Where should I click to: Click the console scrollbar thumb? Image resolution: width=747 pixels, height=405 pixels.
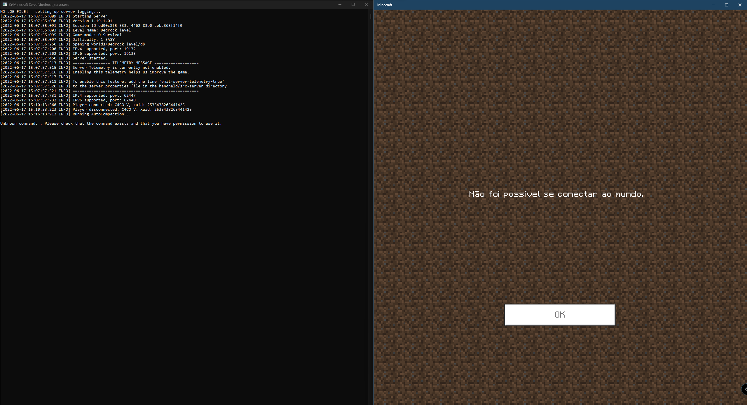coord(371,16)
